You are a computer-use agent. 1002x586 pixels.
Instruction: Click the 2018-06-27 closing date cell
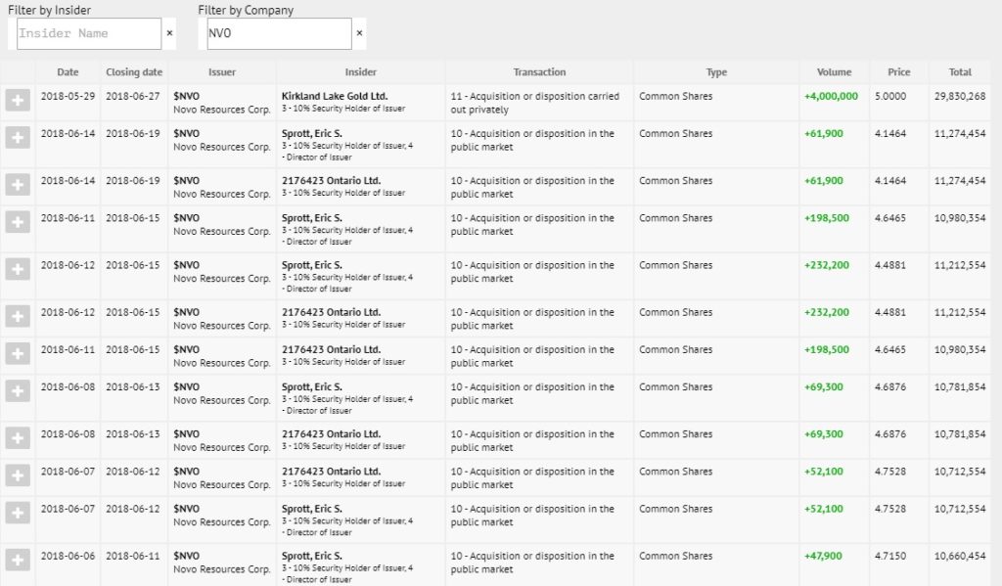133,96
